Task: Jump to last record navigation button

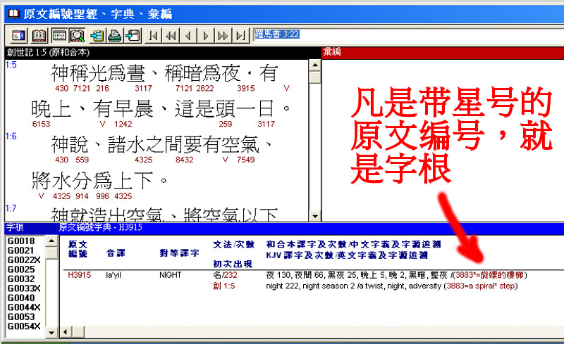Action: tap(240, 35)
